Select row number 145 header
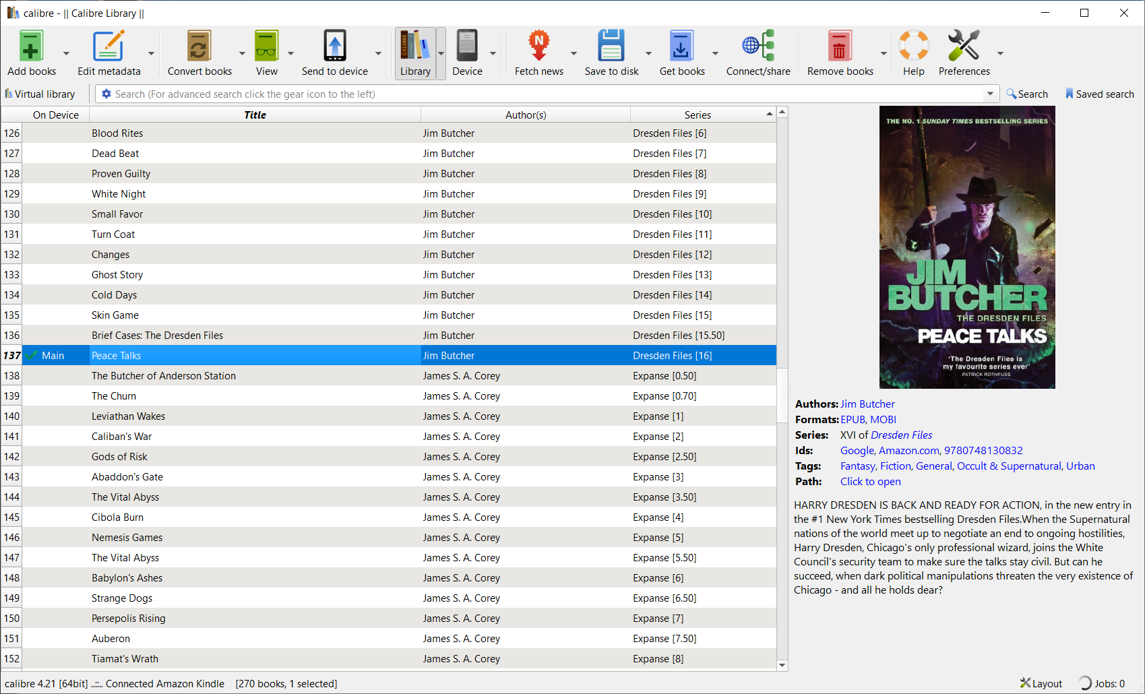 point(11,517)
